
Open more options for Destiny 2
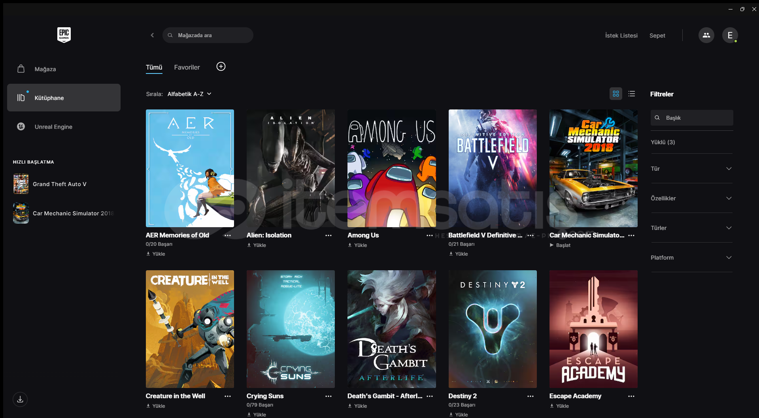[x=531, y=396]
